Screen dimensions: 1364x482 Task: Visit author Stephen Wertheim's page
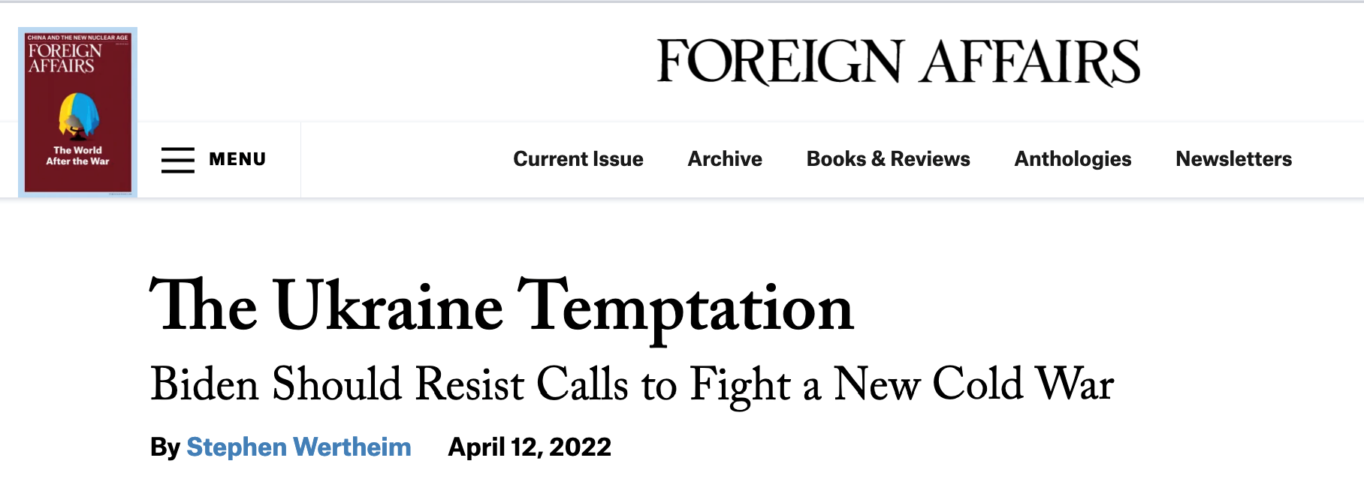[x=299, y=447]
